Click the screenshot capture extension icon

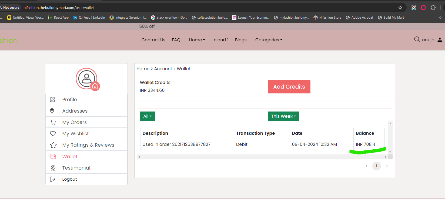(414, 8)
